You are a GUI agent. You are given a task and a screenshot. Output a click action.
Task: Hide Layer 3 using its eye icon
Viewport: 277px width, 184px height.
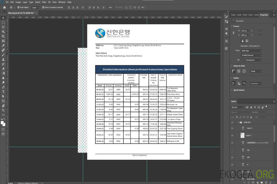click(232, 136)
